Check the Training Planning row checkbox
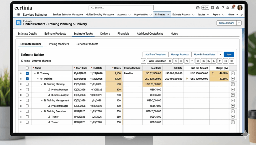This screenshot has height=145, width=256. (x=27, y=84)
